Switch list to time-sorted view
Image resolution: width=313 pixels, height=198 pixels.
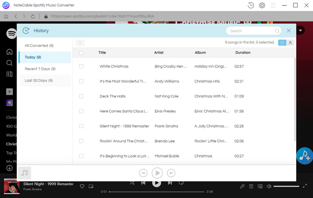(x=282, y=43)
